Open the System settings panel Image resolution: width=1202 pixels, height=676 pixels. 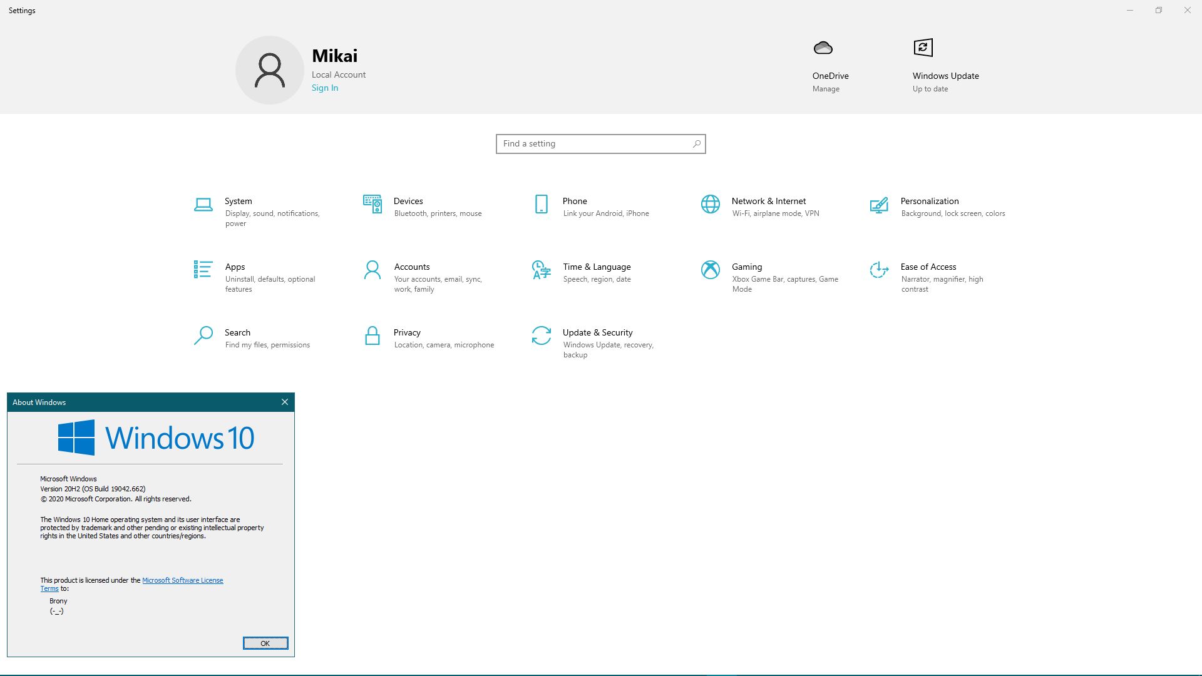click(239, 210)
